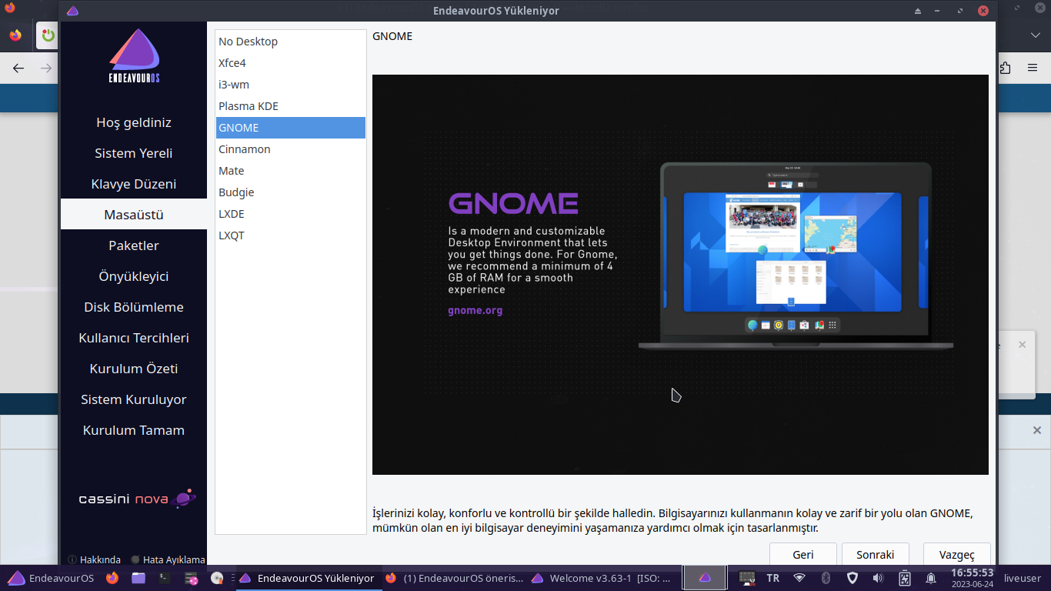Click the Paketler step in the sidebar
1051x591 pixels.
[134, 245]
